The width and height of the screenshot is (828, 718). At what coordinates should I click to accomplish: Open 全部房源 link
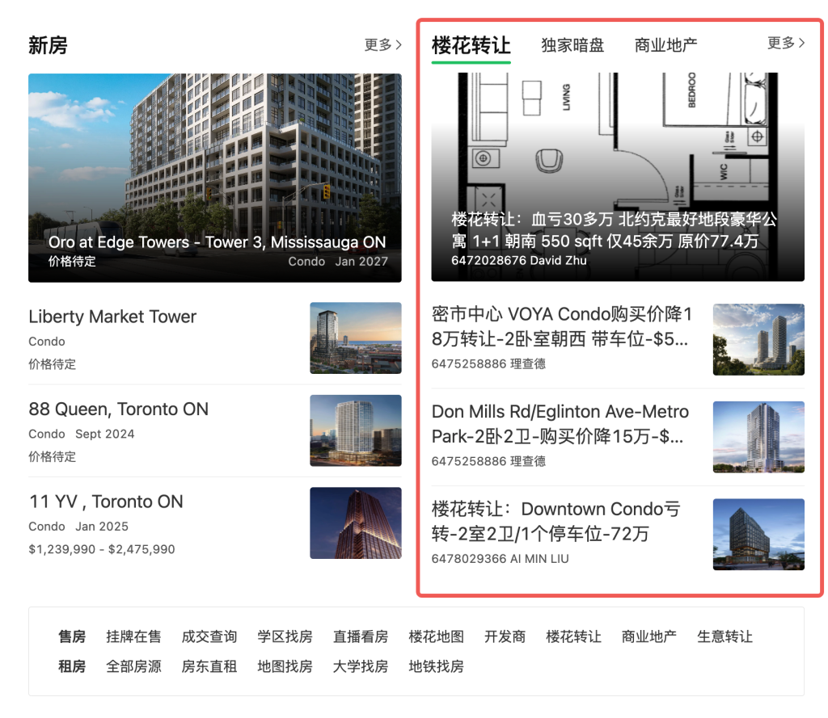pyautogui.click(x=133, y=667)
